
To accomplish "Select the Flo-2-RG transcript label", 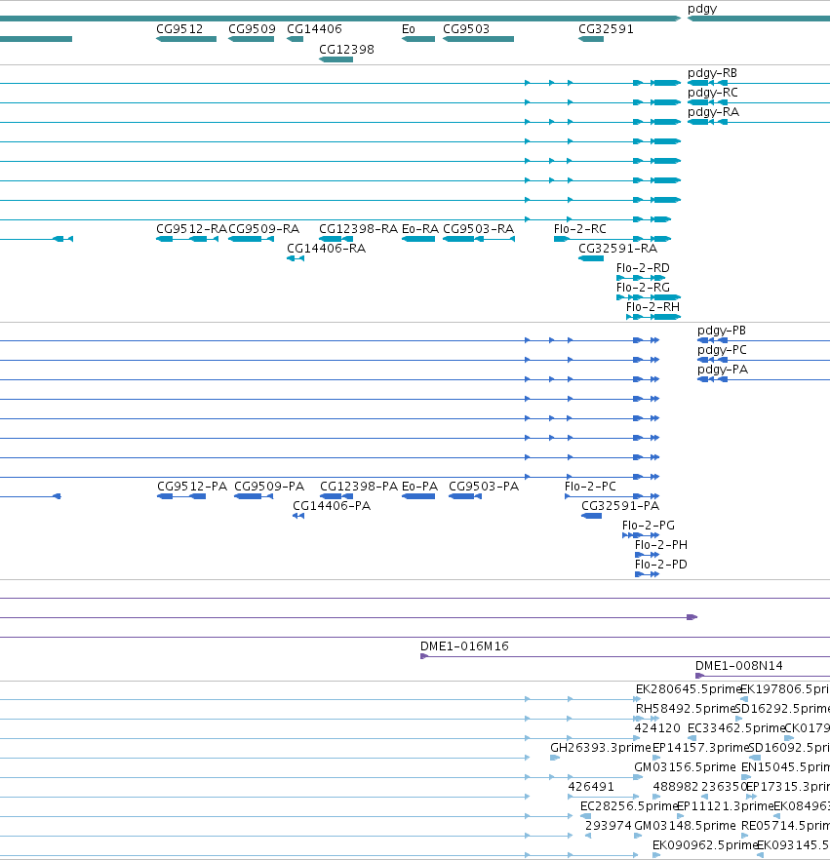I will coord(643,288).
